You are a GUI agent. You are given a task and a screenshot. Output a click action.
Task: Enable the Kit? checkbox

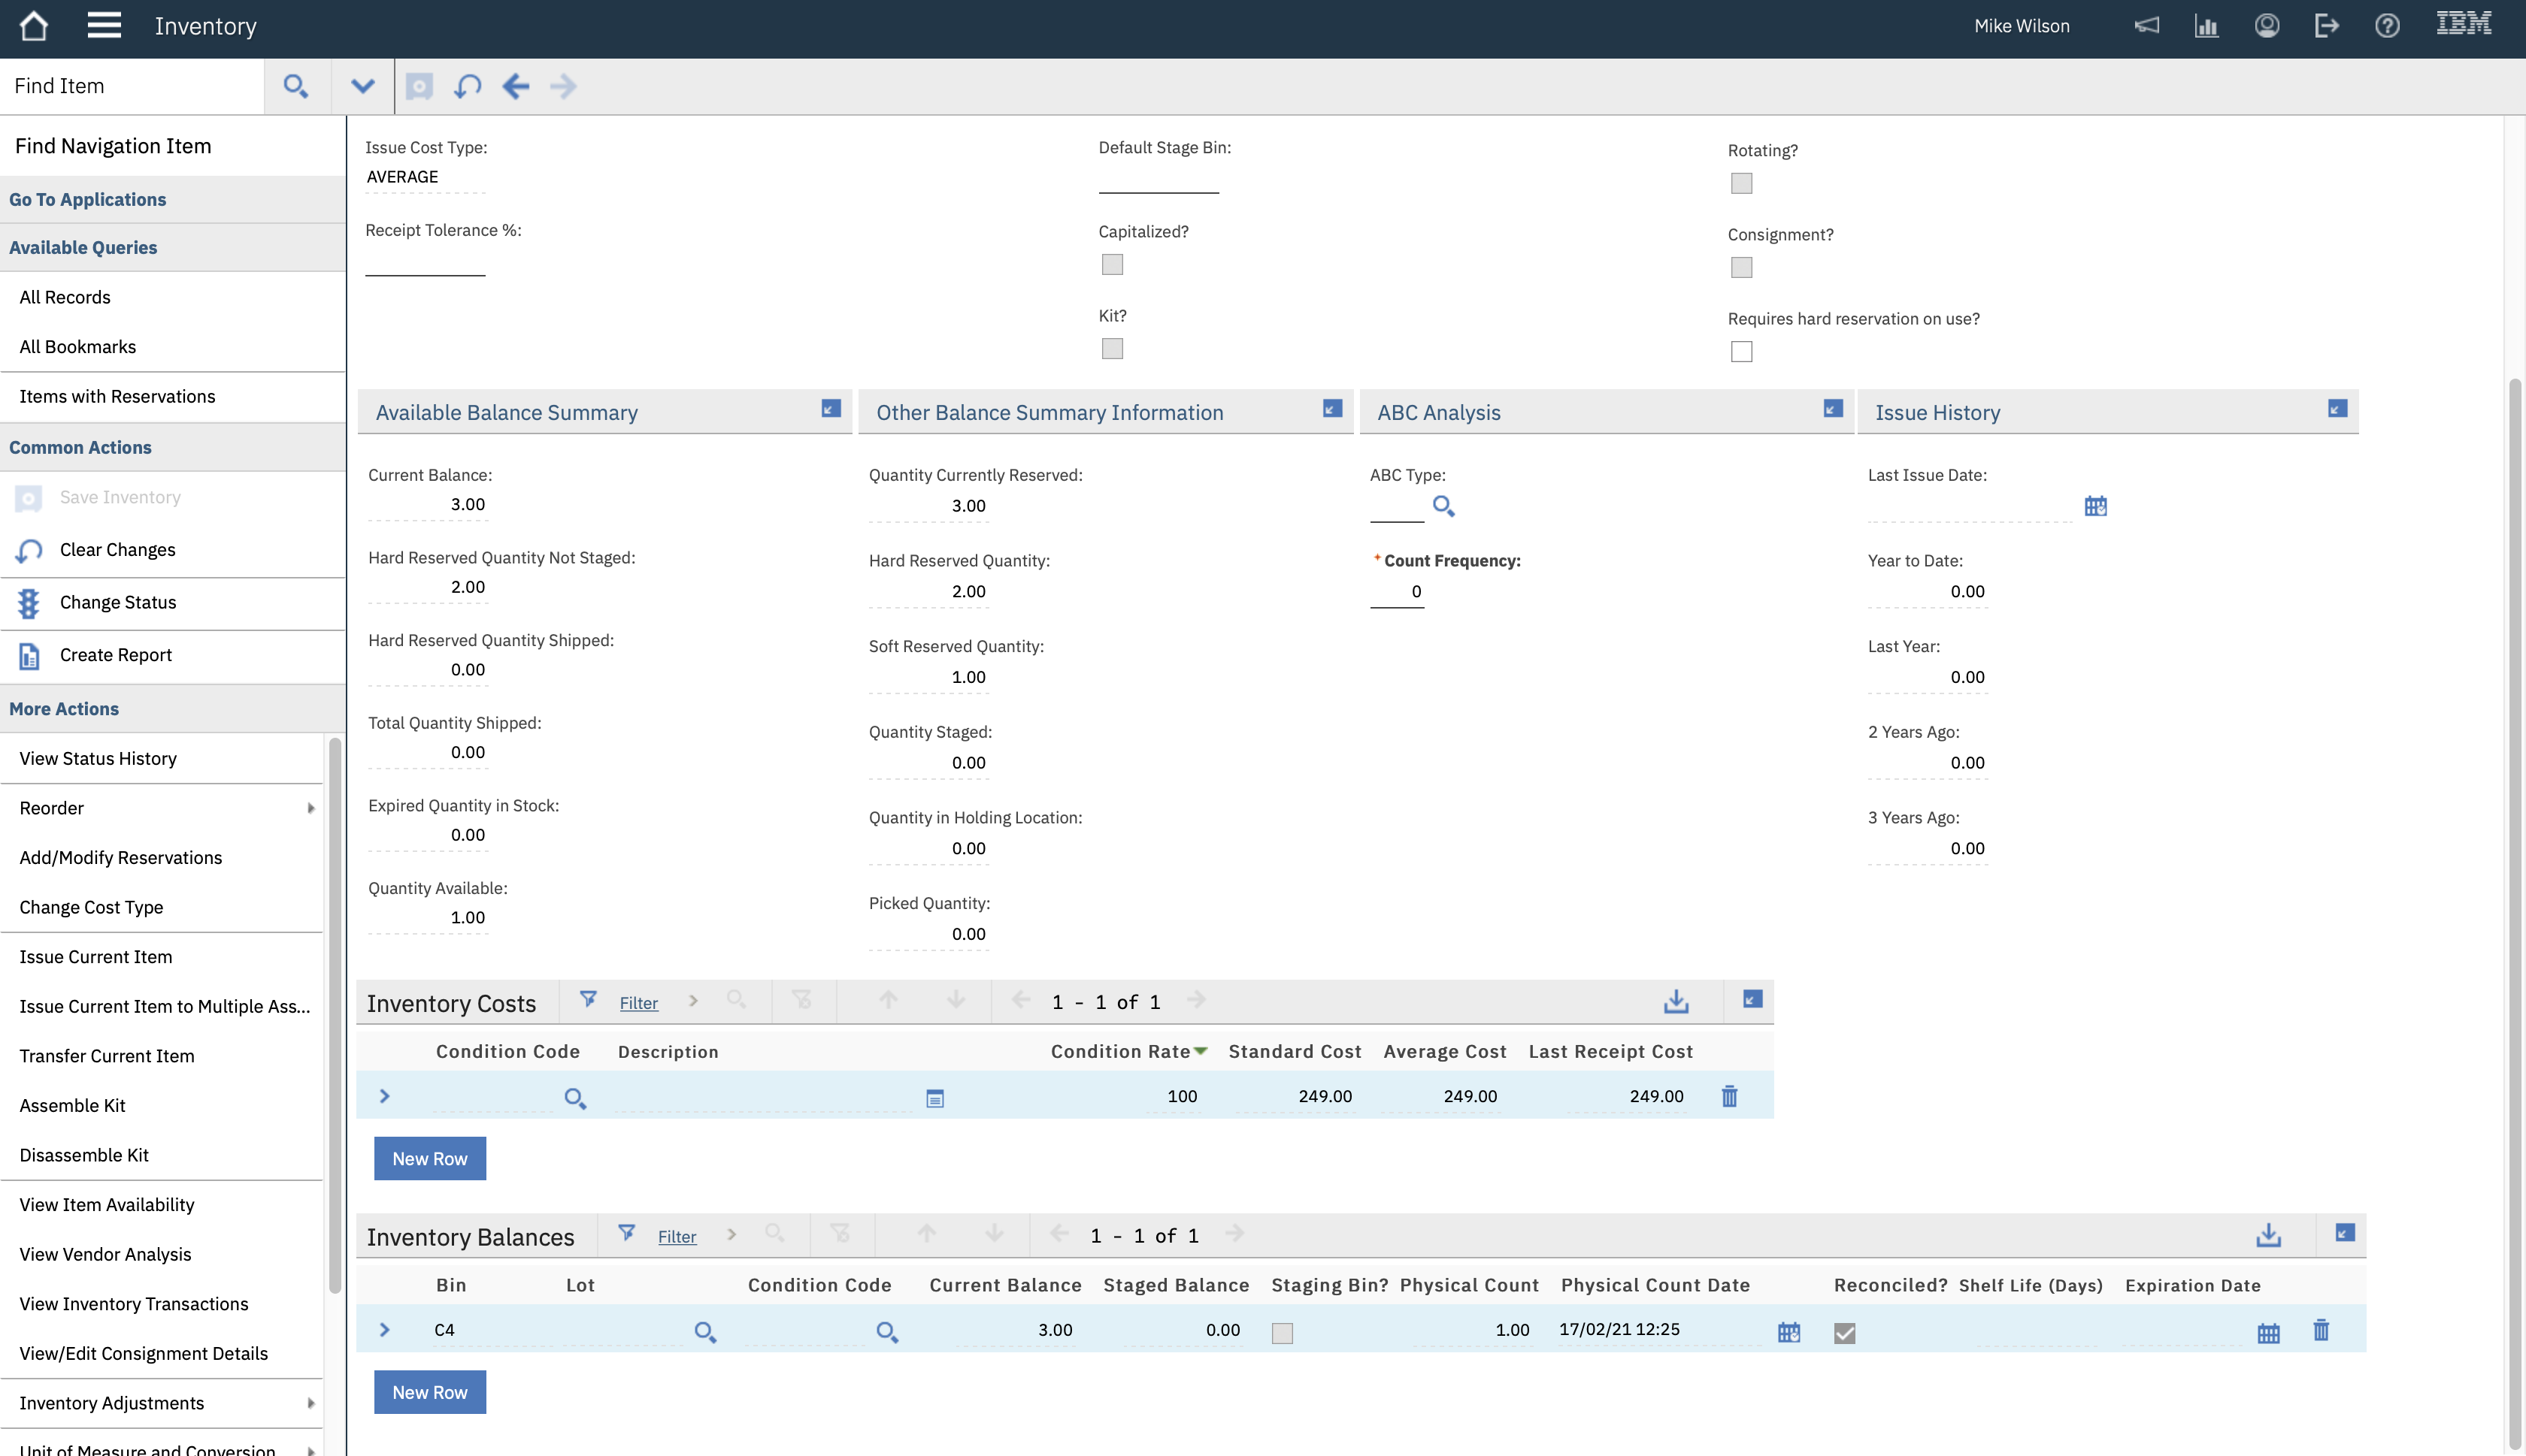(x=1111, y=348)
